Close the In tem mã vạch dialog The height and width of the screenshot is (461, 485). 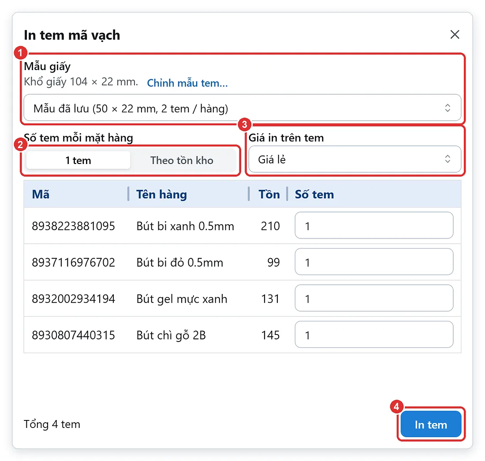point(455,35)
